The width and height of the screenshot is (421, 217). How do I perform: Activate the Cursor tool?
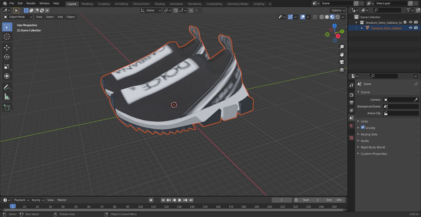(x=7, y=37)
